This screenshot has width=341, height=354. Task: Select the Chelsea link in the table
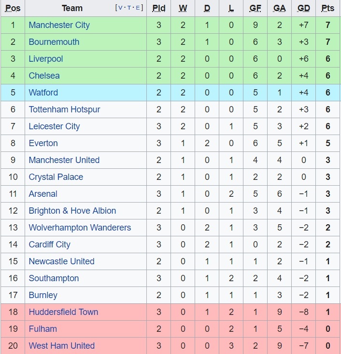click(x=44, y=76)
